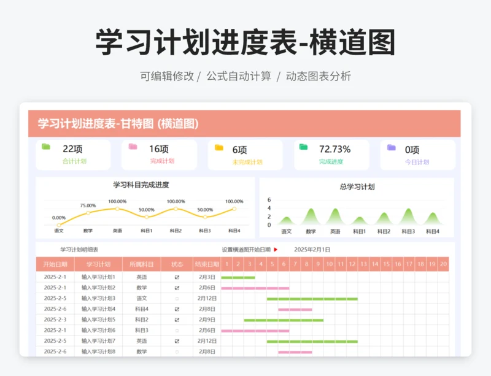
Task: Select the 科目3 subject cell in the table
Action: tap(142, 330)
